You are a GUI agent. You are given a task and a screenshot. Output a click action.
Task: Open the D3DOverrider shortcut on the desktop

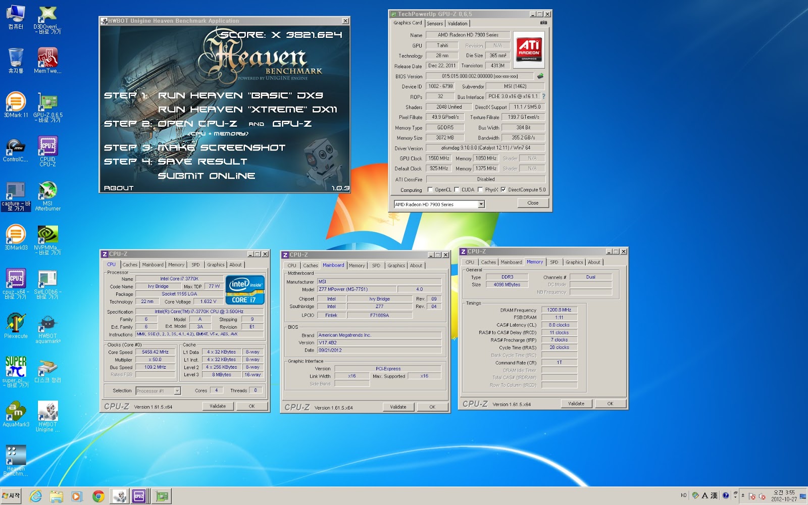coord(47,20)
